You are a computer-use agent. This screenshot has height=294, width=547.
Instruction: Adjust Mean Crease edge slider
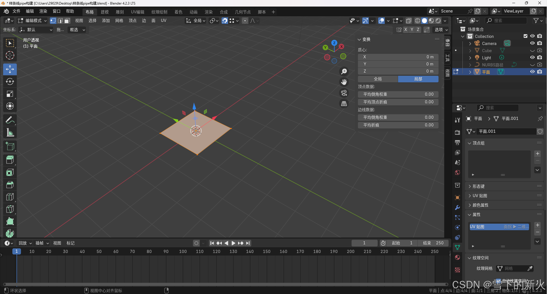pyautogui.click(x=398, y=125)
